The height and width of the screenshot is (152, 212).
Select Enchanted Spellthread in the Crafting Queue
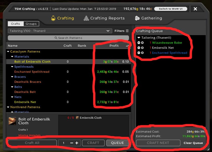coord(170,53)
